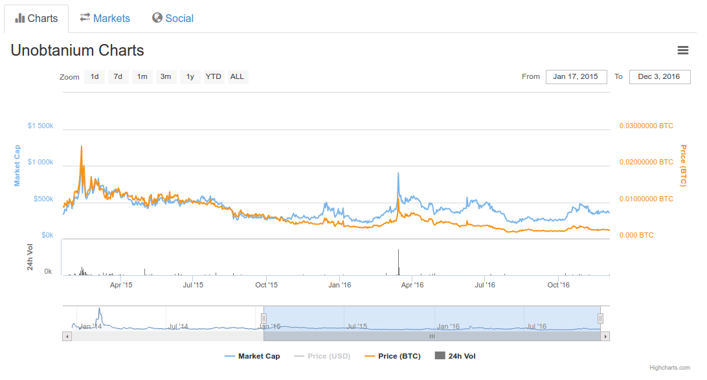Click the Apr '15 x-axis label
This screenshot has height=380, width=707.
[x=121, y=285]
